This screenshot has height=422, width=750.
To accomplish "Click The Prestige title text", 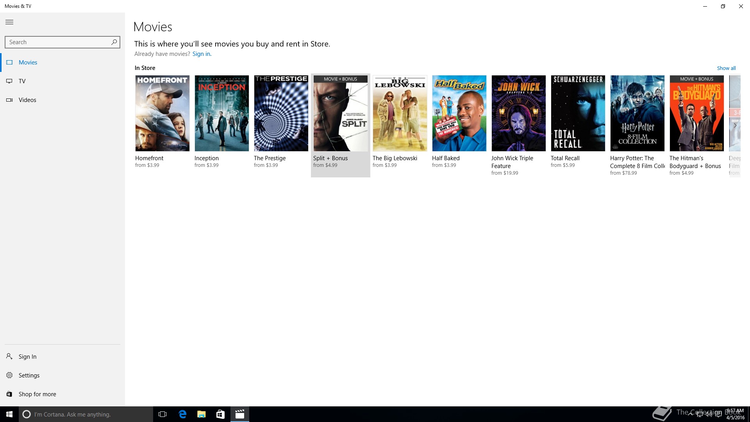I will pos(270,158).
